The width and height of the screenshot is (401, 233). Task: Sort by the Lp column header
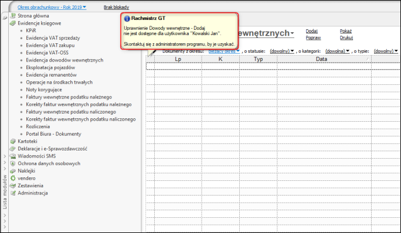(x=178, y=59)
